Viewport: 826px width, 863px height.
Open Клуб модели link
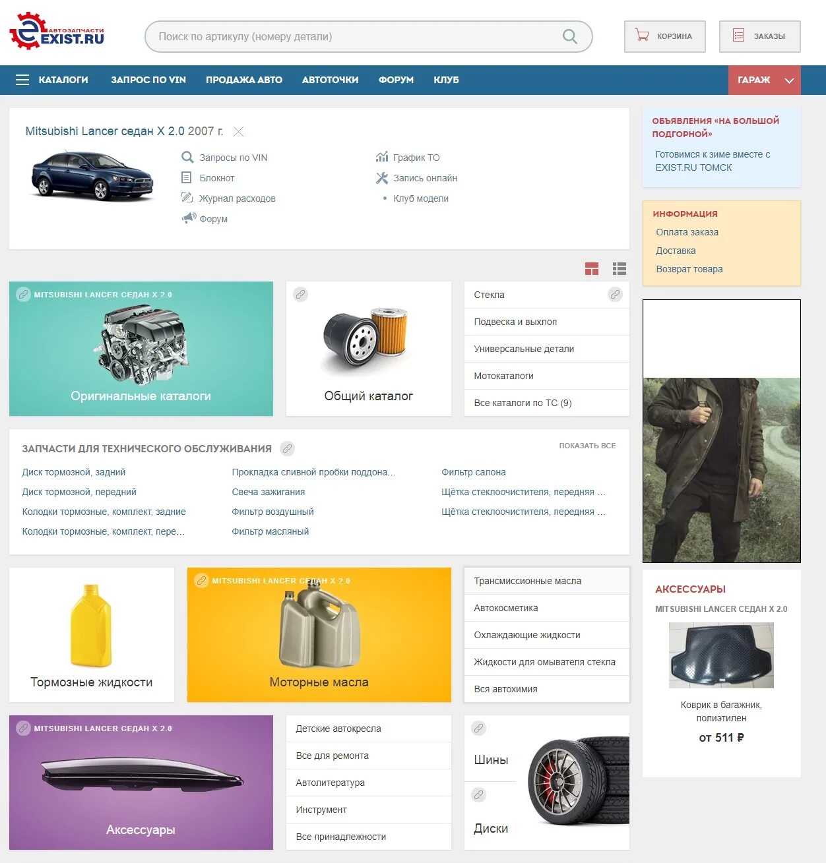click(421, 198)
